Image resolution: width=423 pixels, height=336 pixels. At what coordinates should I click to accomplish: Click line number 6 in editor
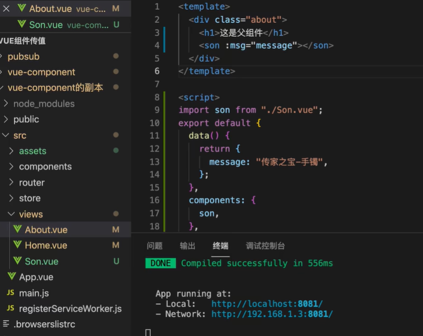pyautogui.click(x=157, y=71)
